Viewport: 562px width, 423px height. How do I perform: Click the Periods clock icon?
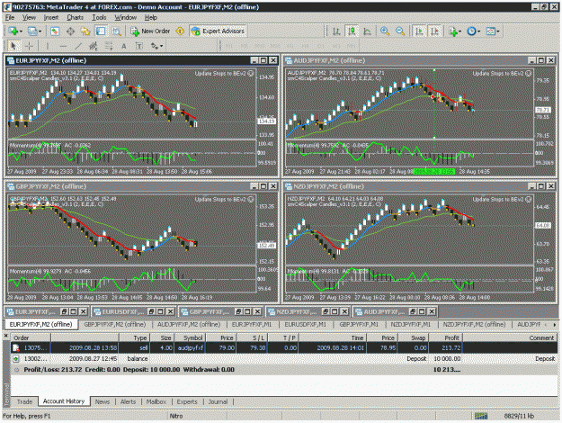(471, 31)
